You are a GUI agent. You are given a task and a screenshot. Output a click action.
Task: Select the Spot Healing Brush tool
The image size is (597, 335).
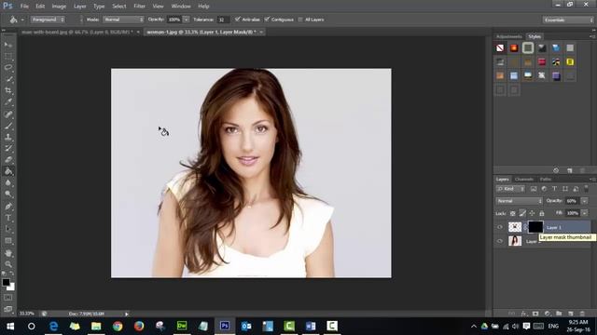(x=8, y=114)
